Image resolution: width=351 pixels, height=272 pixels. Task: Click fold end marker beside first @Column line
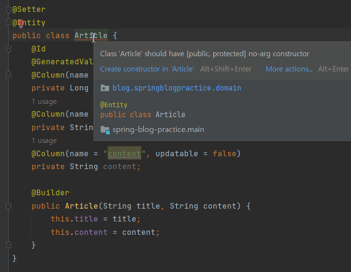click(x=8, y=74)
